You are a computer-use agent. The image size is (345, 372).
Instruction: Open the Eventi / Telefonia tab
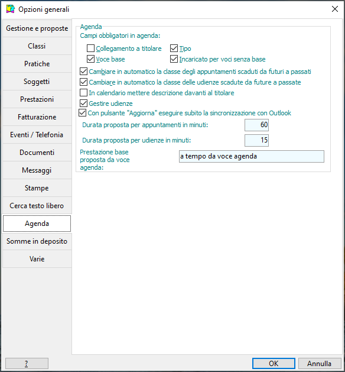pyautogui.click(x=37, y=135)
